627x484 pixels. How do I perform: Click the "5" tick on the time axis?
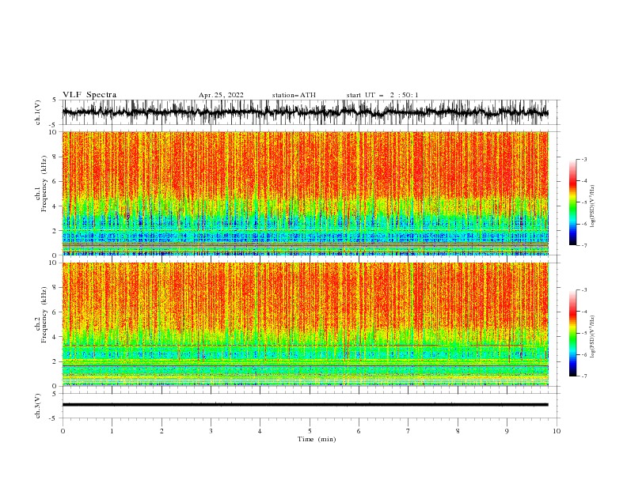(x=310, y=431)
